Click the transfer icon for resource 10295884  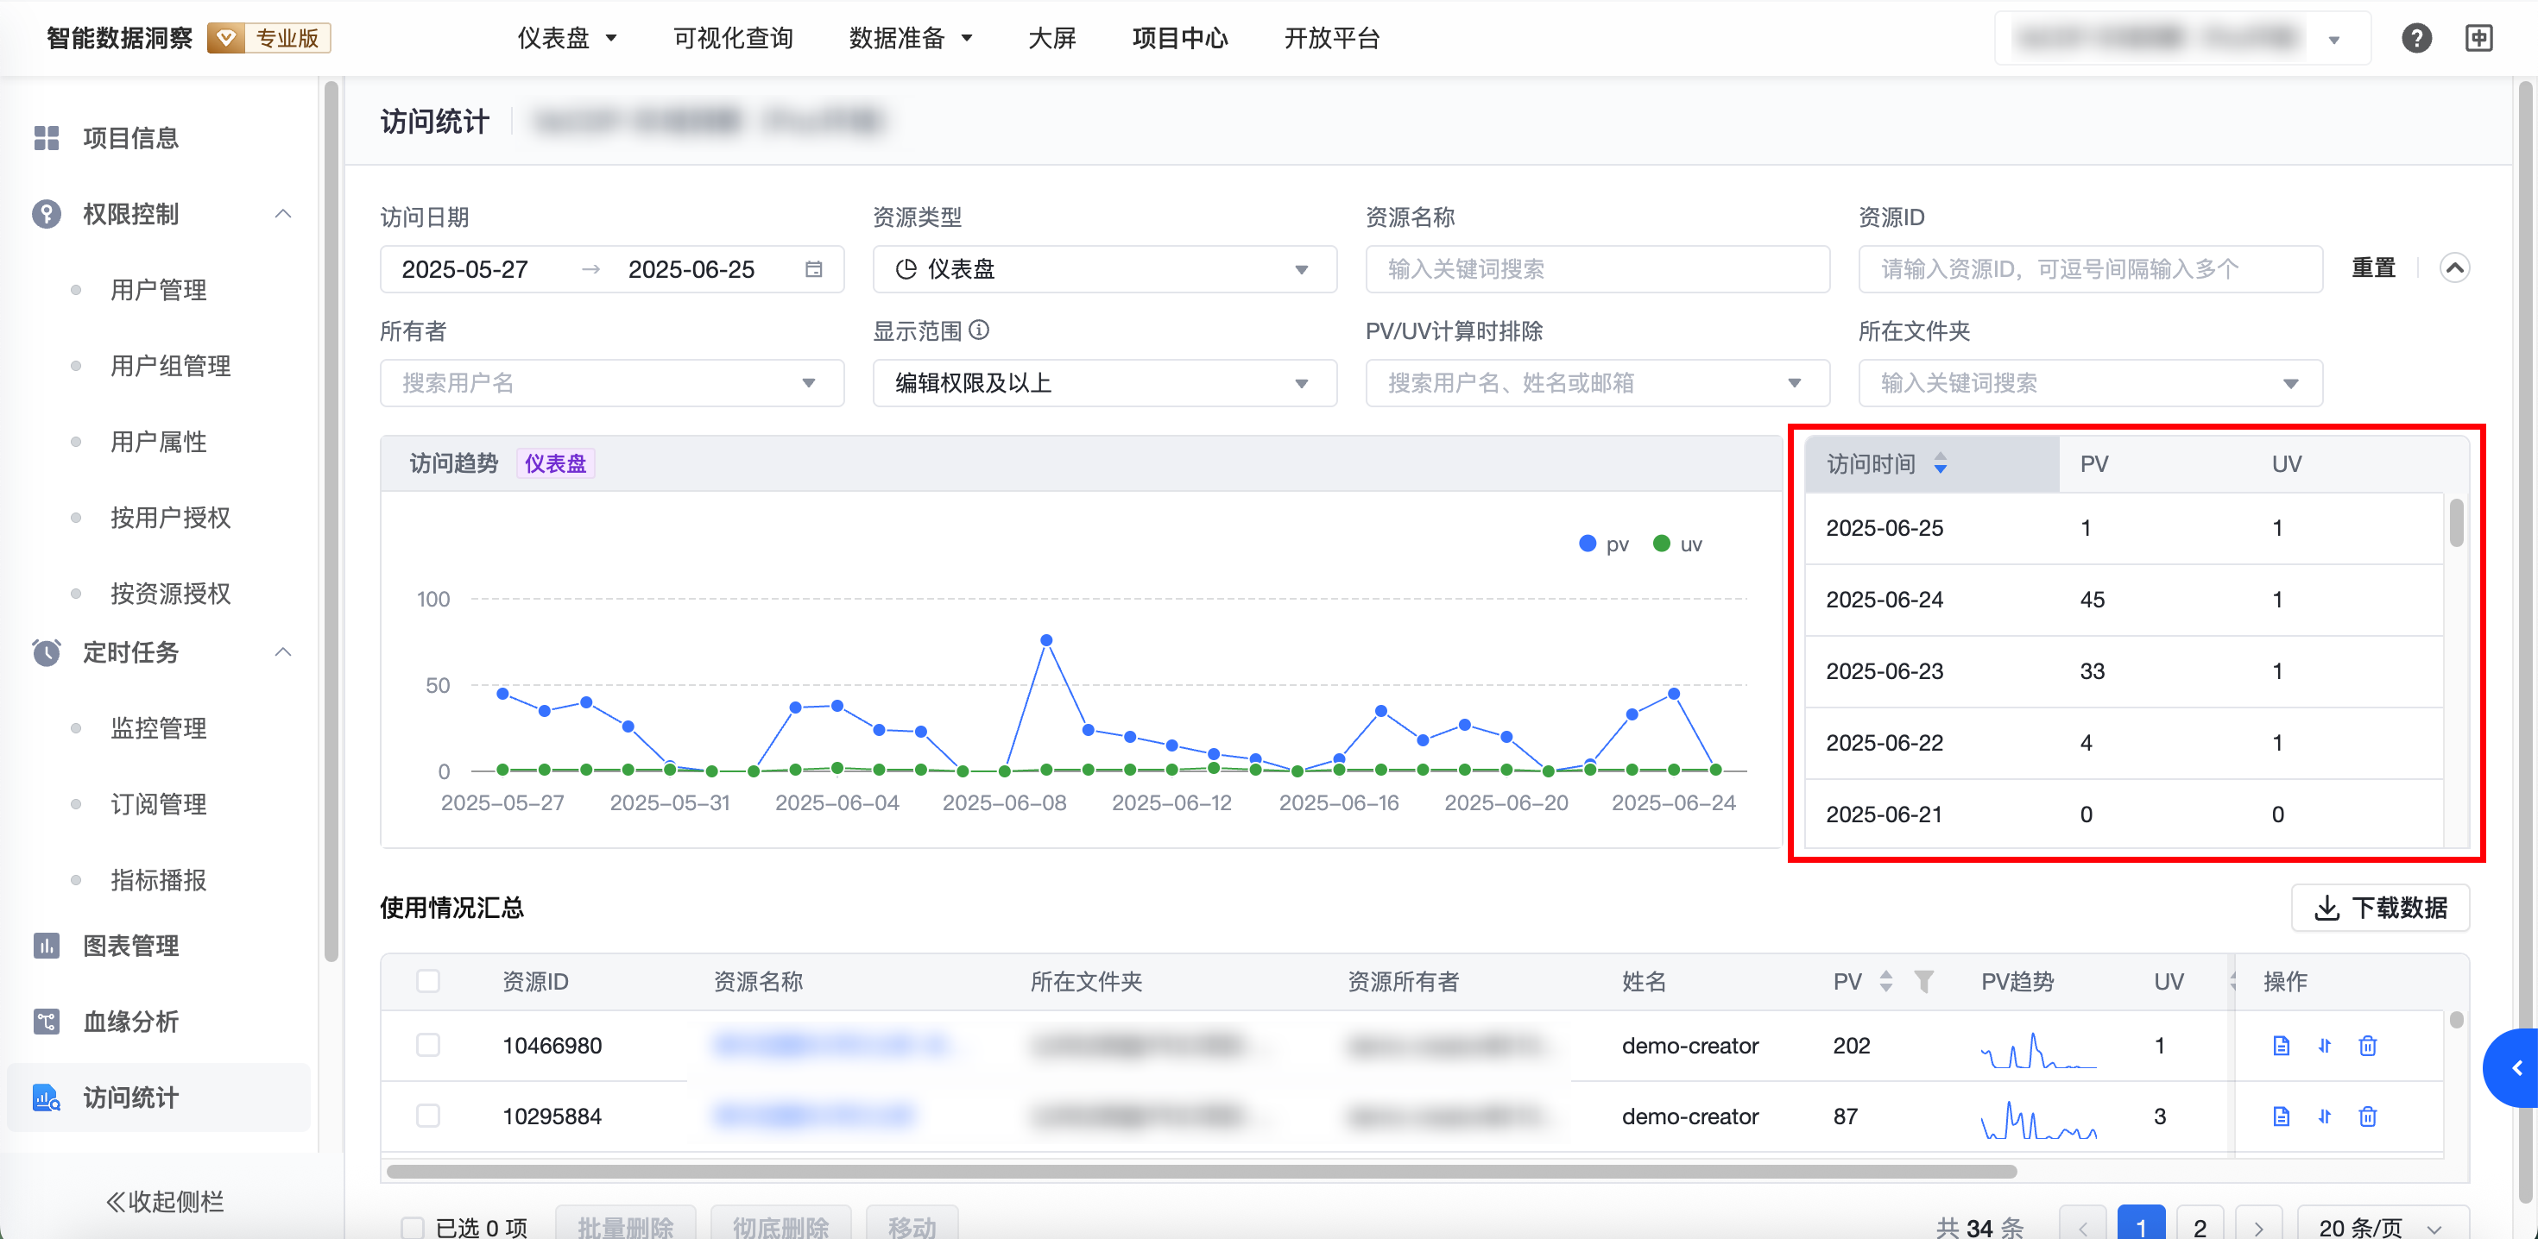click(2324, 1116)
